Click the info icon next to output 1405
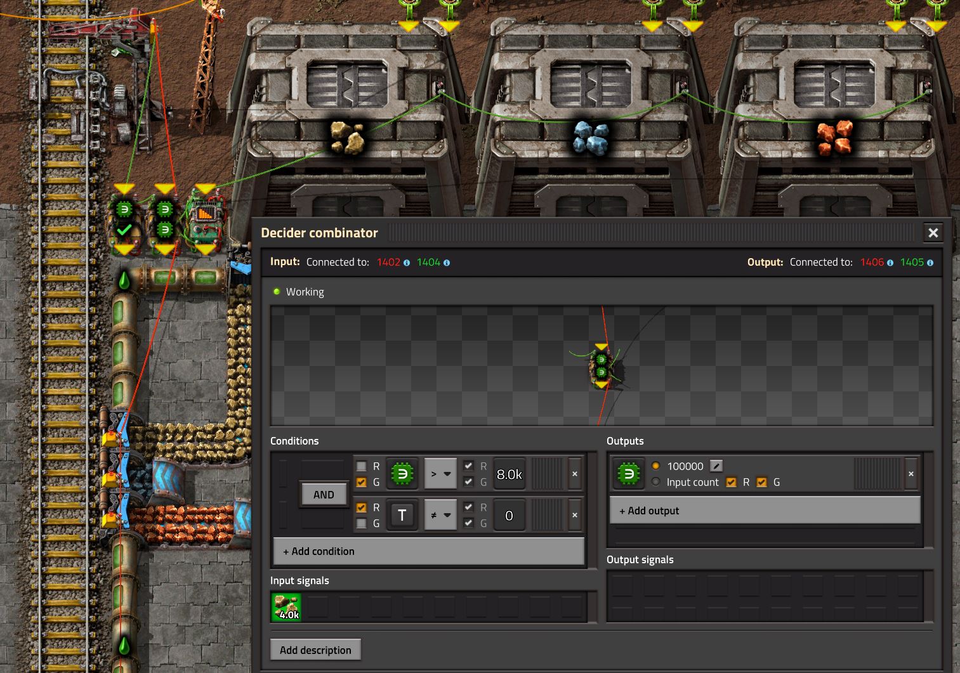960x673 pixels. pyautogui.click(x=930, y=263)
